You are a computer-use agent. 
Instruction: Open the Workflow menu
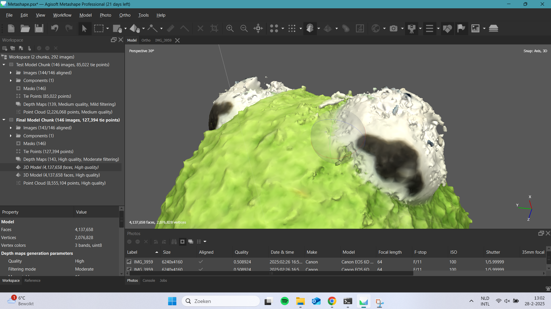pyautogui.click(x=62, y=15)
